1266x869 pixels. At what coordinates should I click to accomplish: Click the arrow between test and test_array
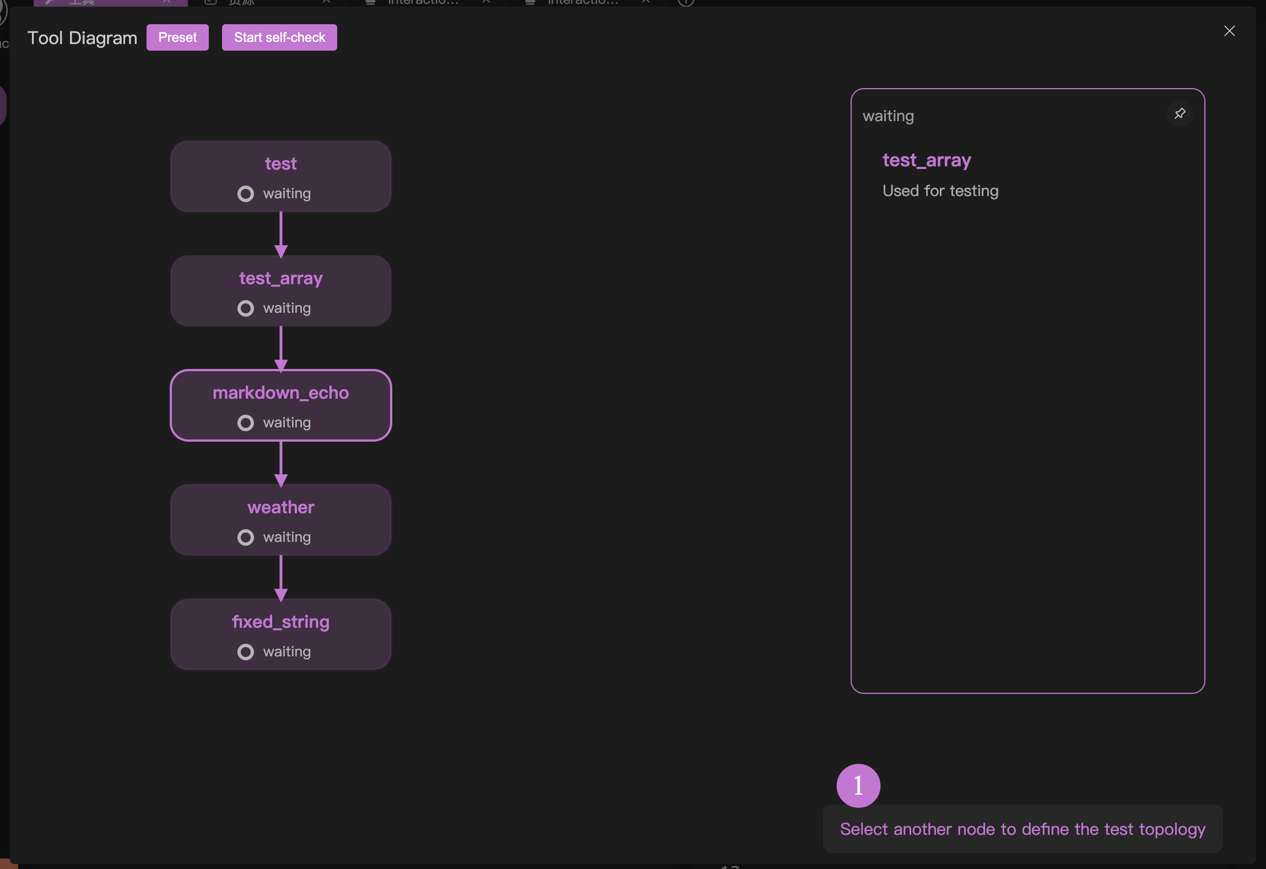(281, 233)
